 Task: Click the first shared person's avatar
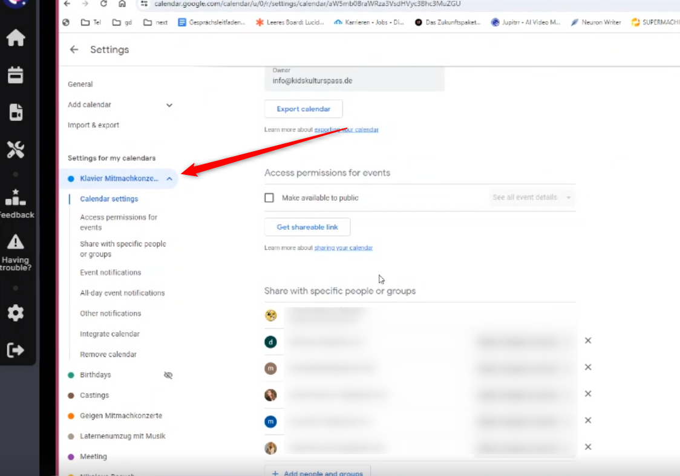point(270,315)
